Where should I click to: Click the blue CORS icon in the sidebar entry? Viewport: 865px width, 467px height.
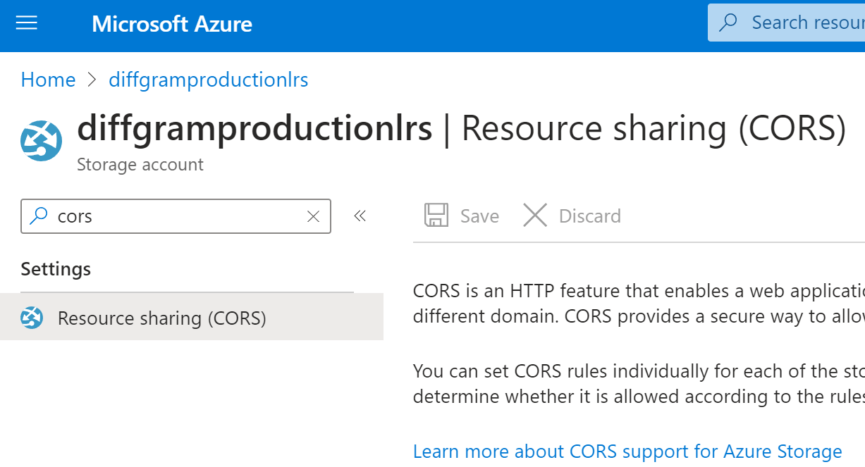point(31,318)
